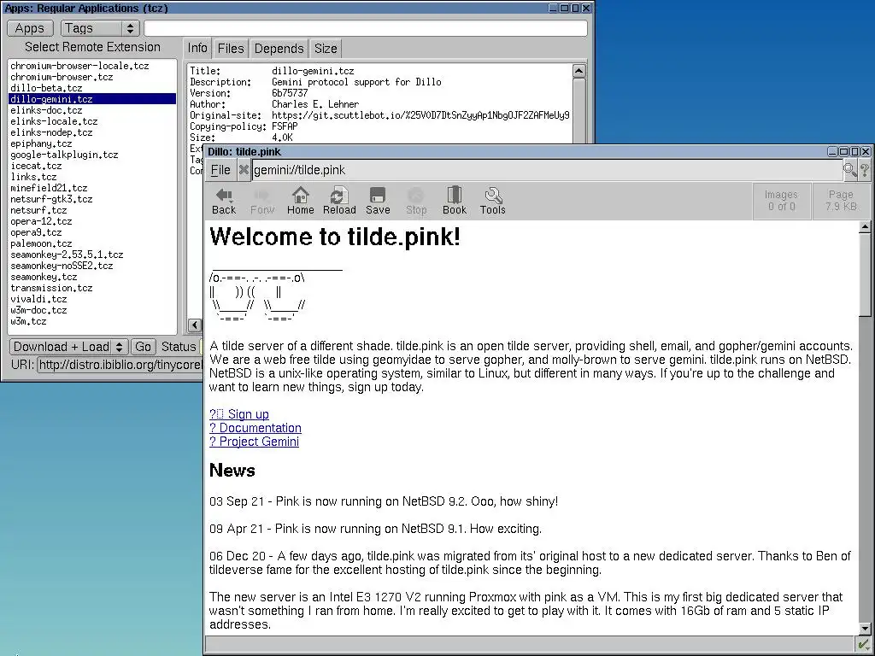Select chromium-browser-locale.tcz in extension list
875x656 pixels.
(92, 66)
